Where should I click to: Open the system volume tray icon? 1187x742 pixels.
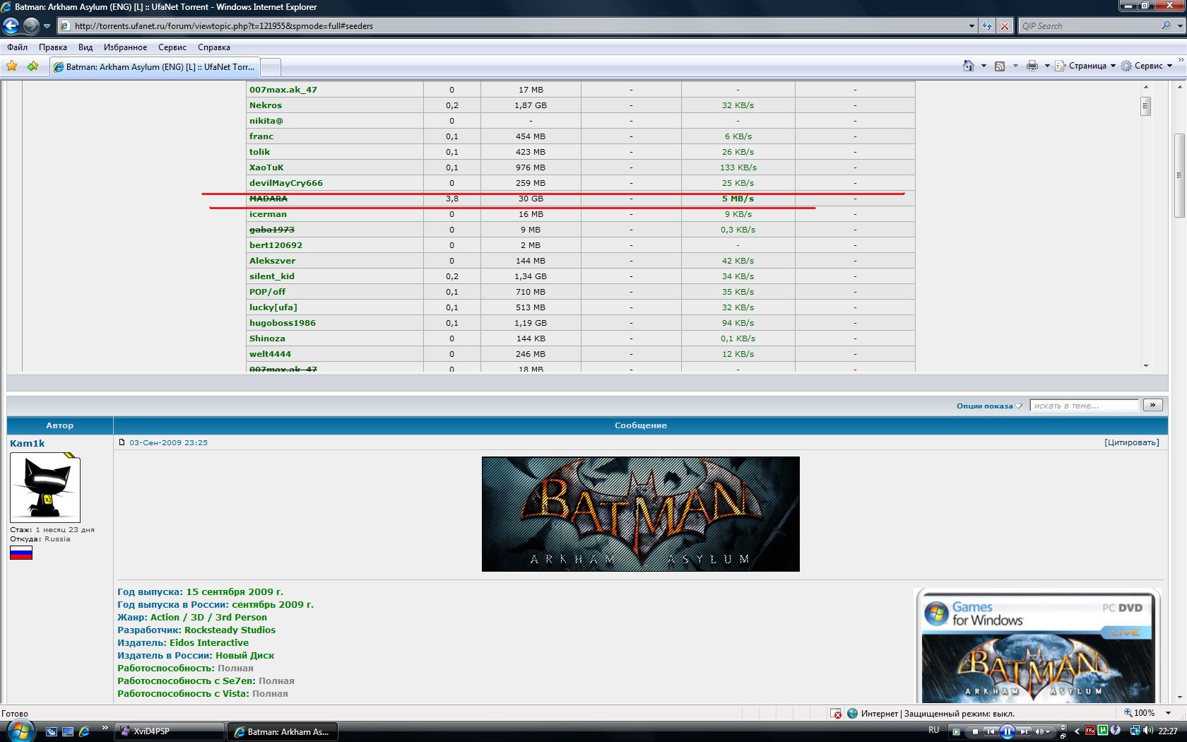point(1147,731)
